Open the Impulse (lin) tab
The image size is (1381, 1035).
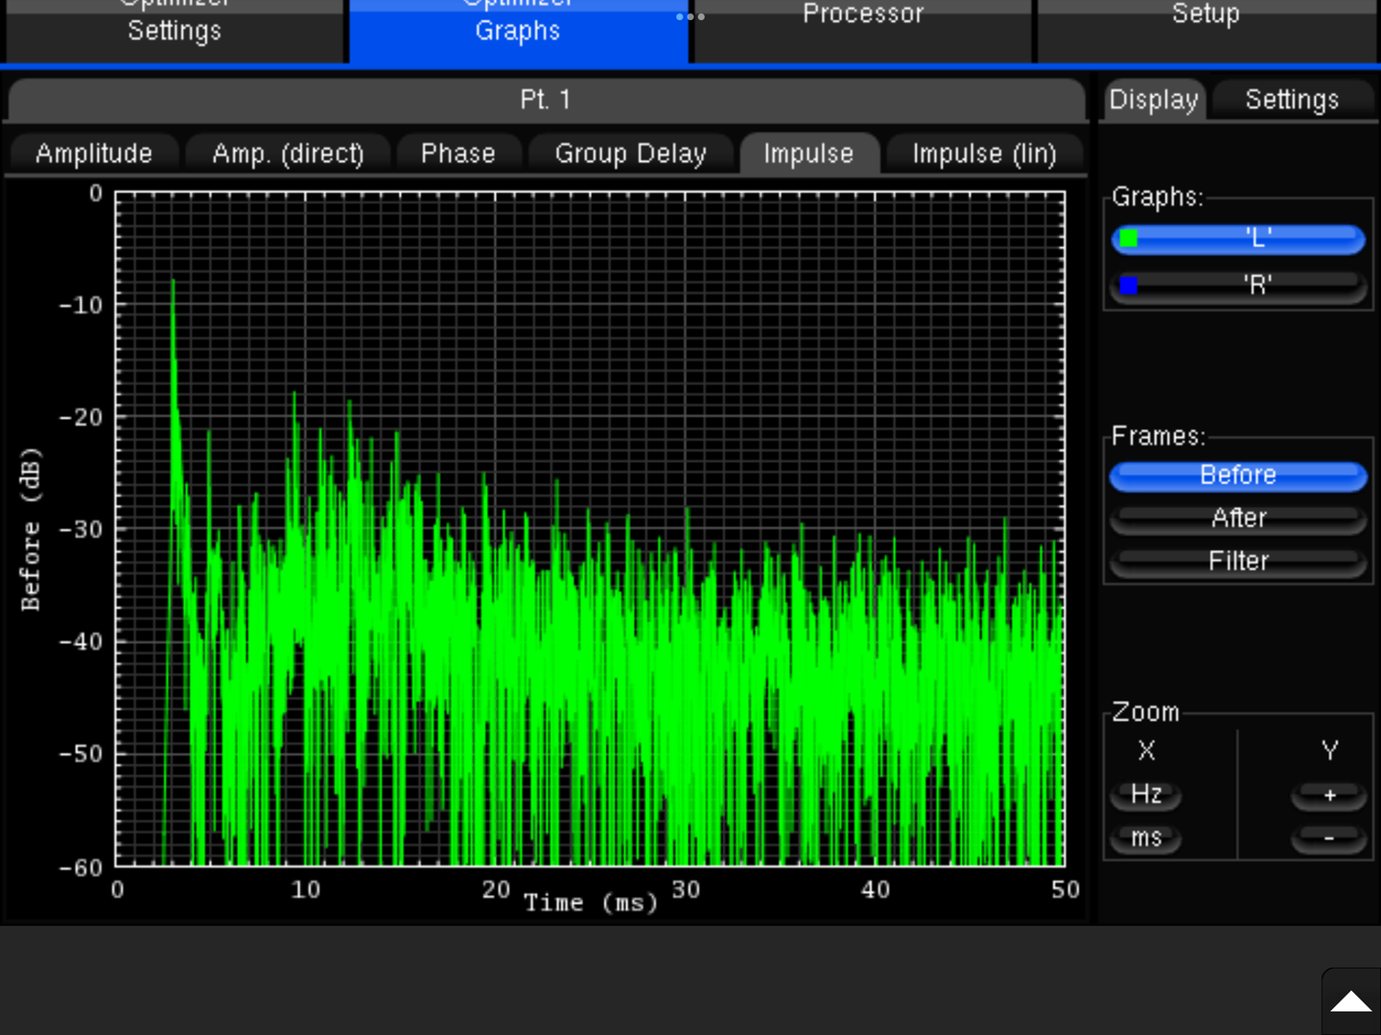coord(984,154)
